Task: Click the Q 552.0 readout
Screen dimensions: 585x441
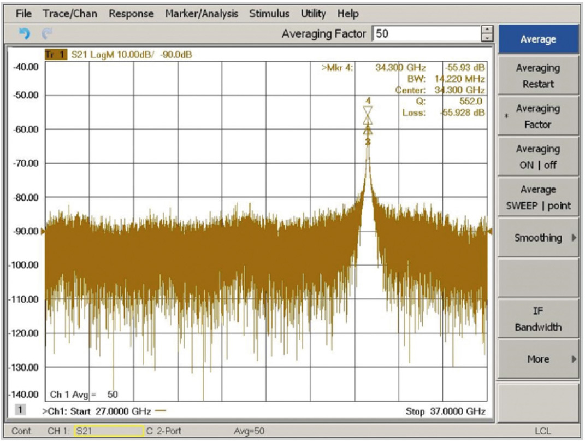Action: click(x=449, y=101)
